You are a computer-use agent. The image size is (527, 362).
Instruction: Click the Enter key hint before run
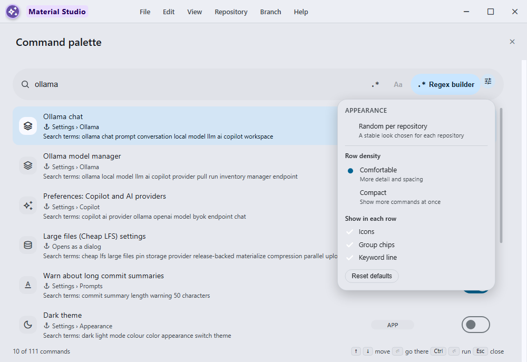pyautogui.click(x=454, y=351)
